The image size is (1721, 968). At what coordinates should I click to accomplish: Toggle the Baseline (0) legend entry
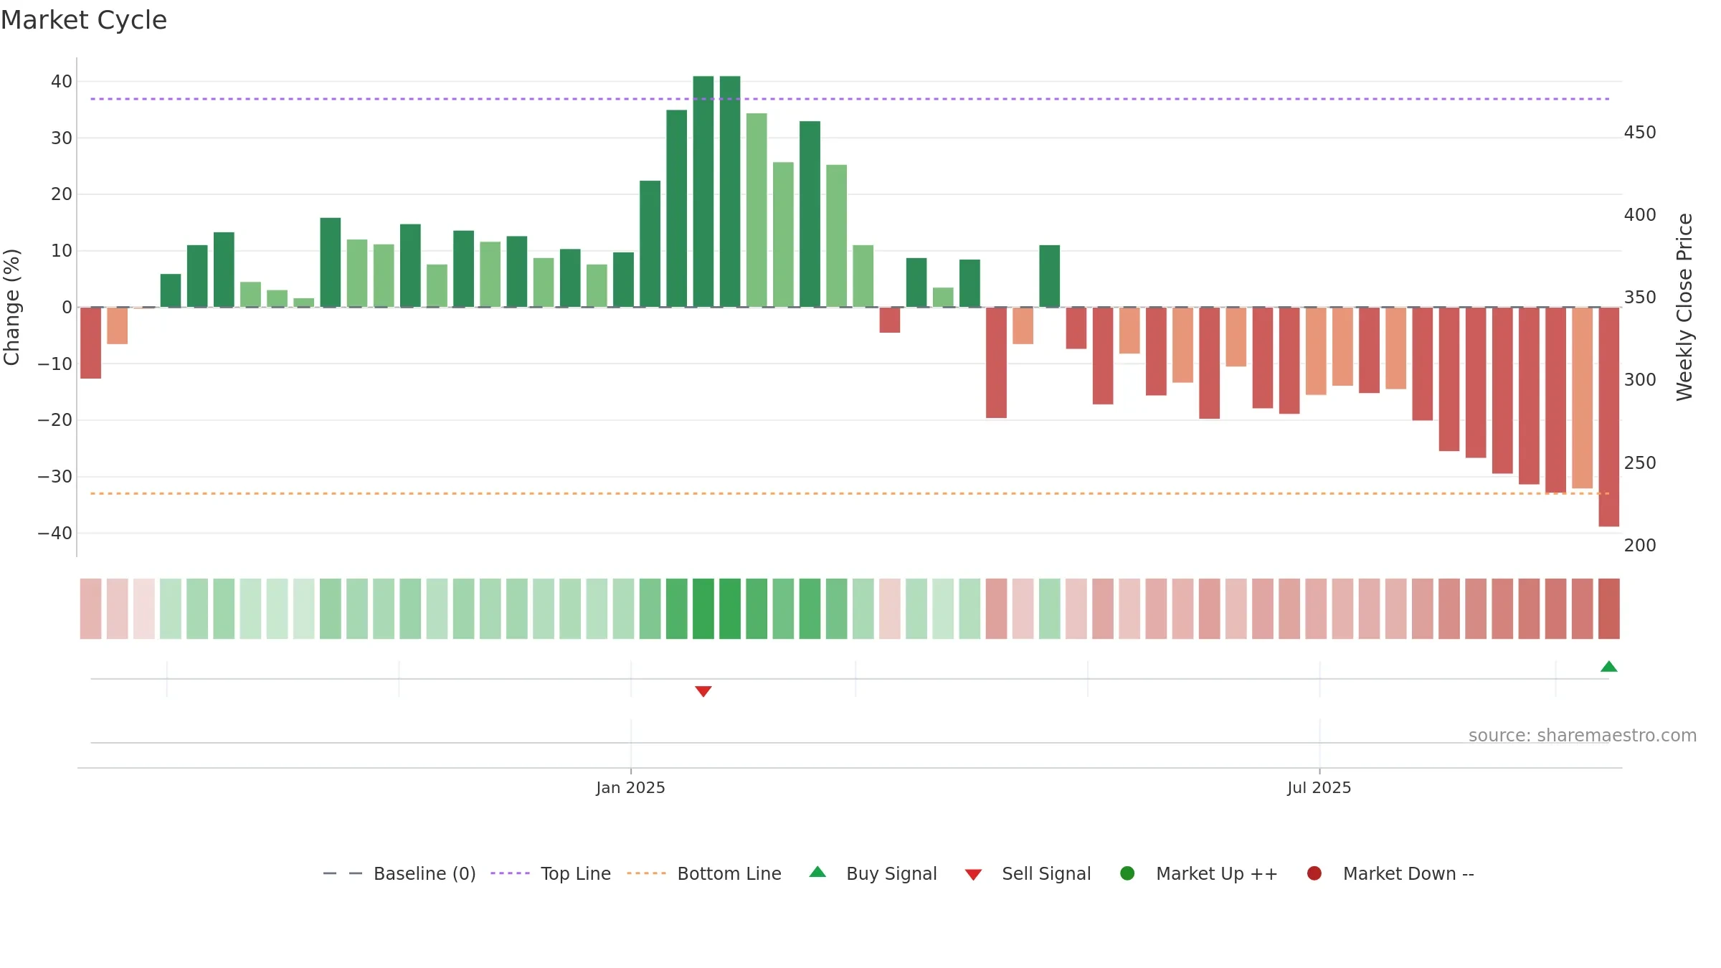click(399, 873)
